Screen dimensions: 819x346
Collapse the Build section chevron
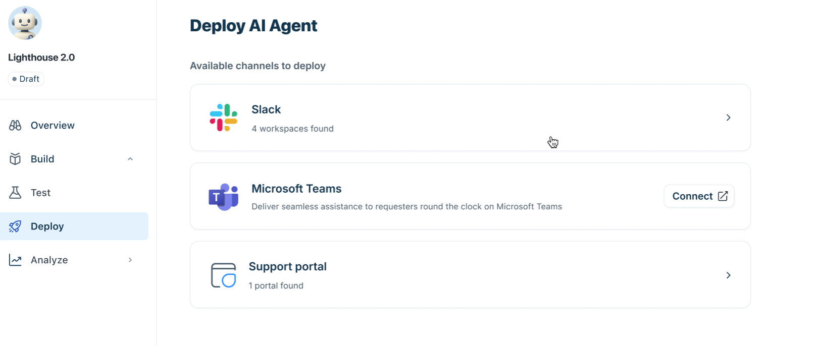tap(130, 159)
